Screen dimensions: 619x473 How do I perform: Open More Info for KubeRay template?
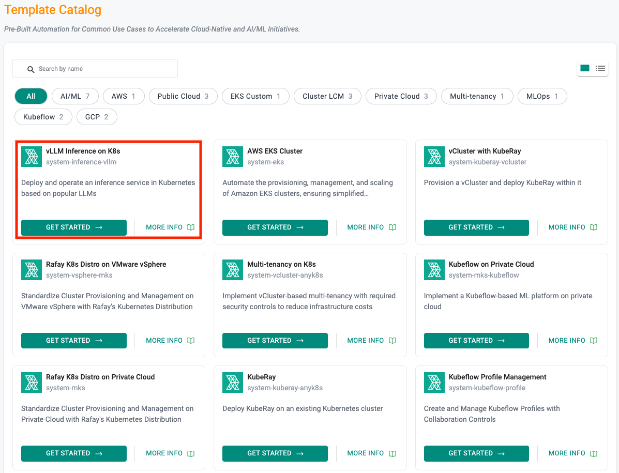tap(371, 453)
